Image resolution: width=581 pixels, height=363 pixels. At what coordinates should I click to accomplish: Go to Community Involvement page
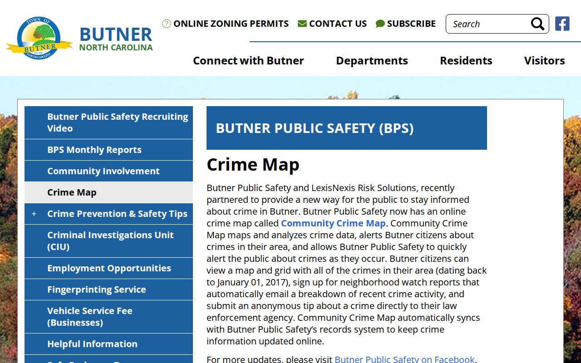109,171
